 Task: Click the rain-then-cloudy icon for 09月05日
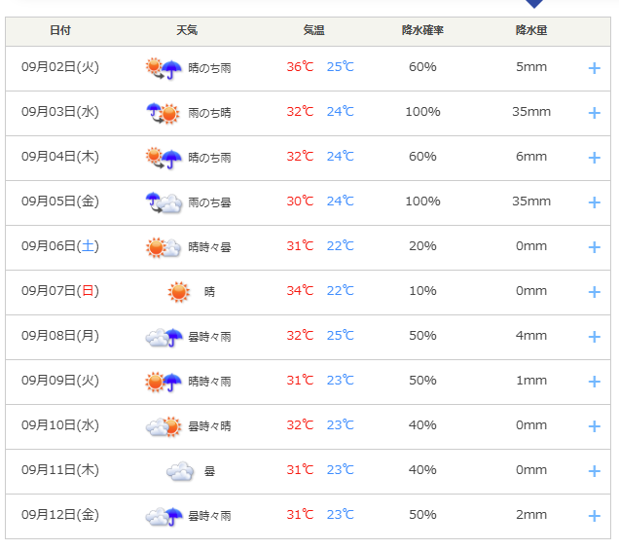click(x=164, y=202)
